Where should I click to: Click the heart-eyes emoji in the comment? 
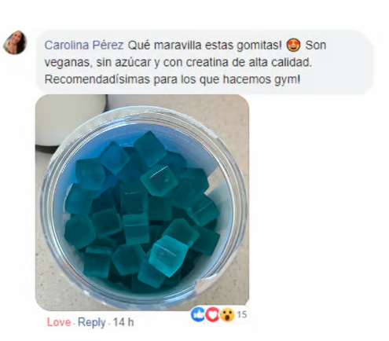[x=294, y=45]
